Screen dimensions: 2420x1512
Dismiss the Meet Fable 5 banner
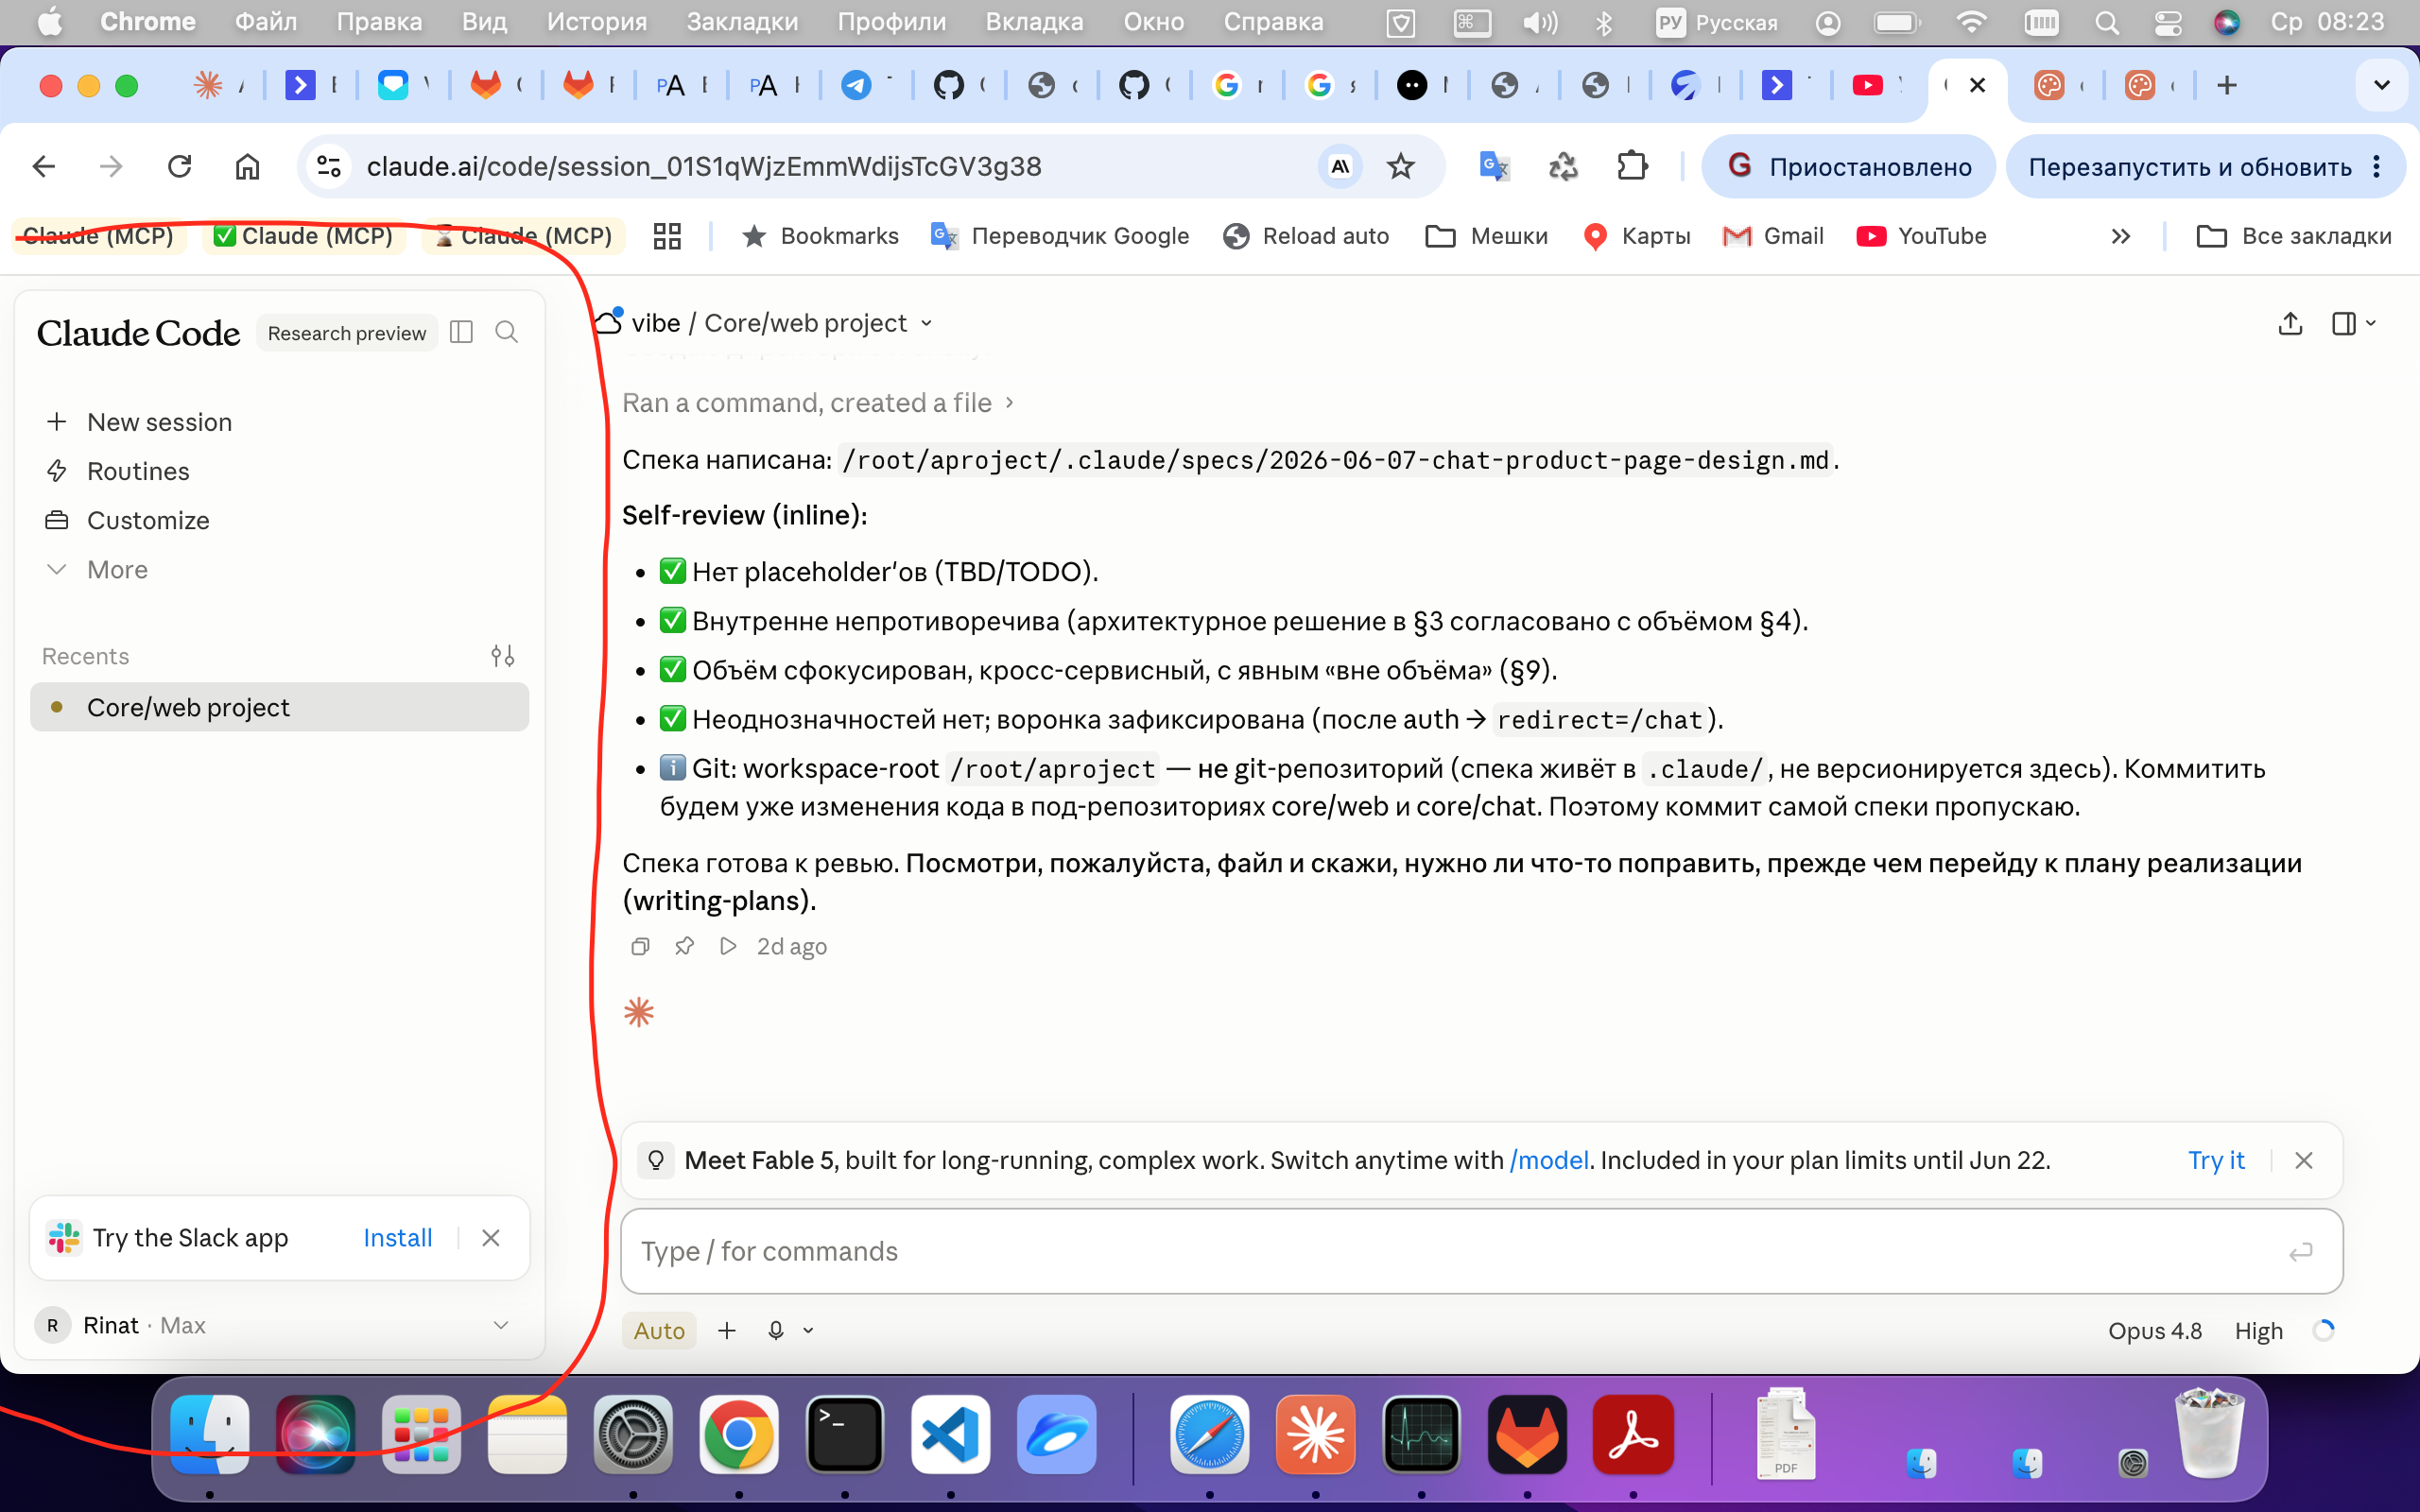click(x=2304, y=1160)
